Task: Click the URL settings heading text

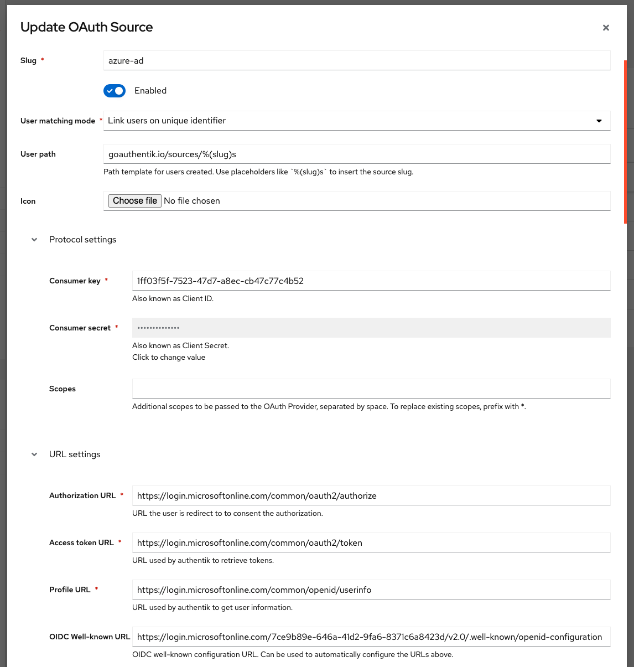Action: [75, 454]
